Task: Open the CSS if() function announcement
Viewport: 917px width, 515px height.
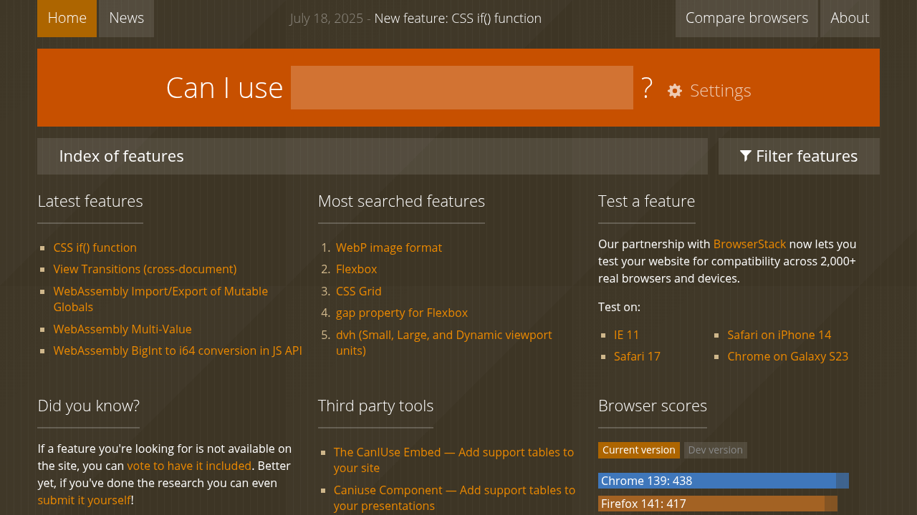Action: click(458, 17)
